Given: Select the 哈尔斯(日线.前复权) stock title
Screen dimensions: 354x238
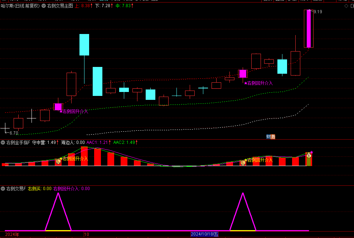Looking at the screenshot, I should [20, 6].
